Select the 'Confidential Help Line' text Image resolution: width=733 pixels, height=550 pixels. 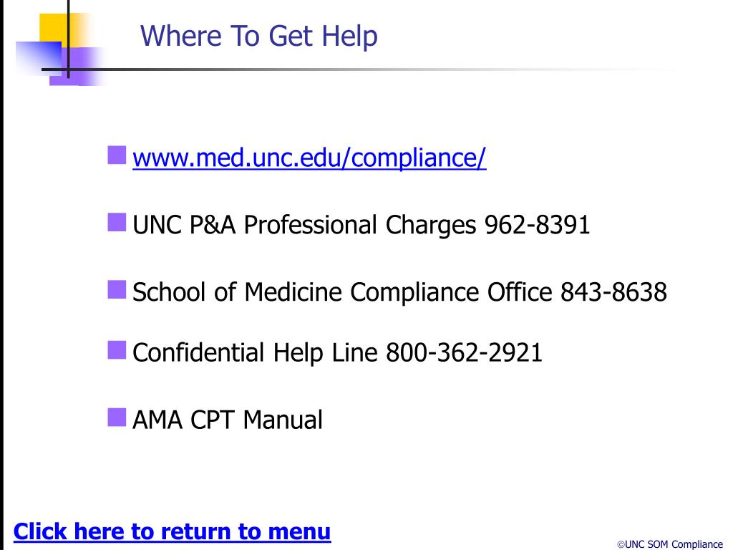click(255, 352)
